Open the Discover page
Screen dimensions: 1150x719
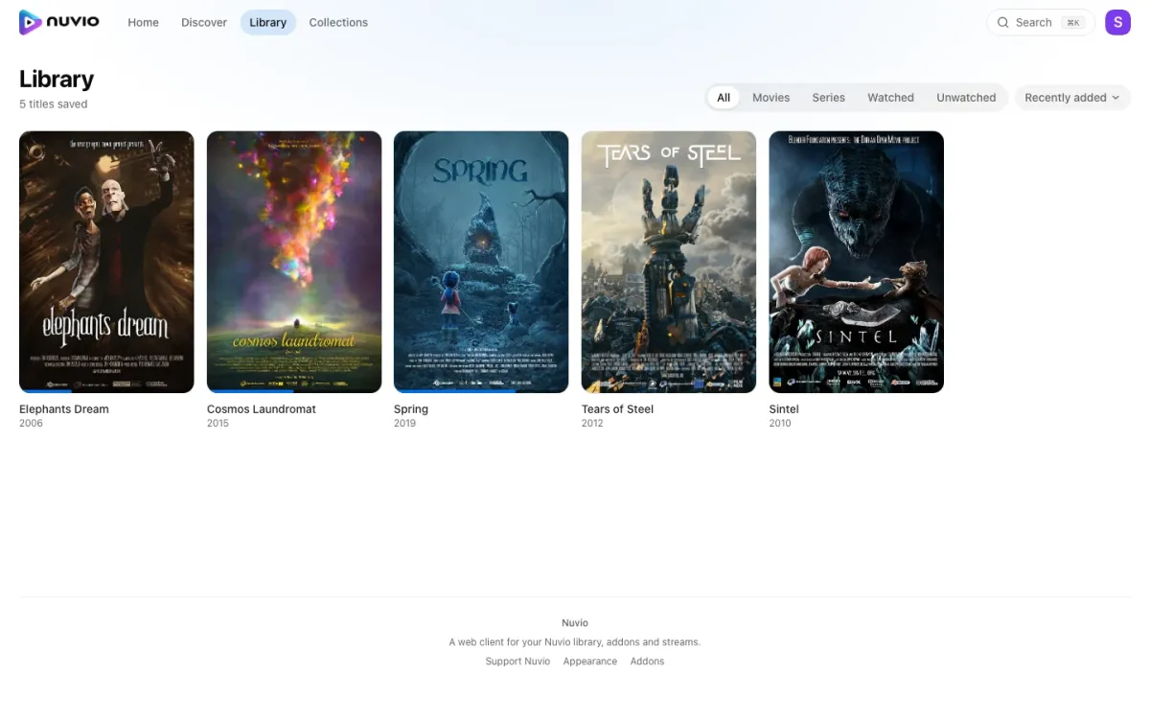(204, 22)
